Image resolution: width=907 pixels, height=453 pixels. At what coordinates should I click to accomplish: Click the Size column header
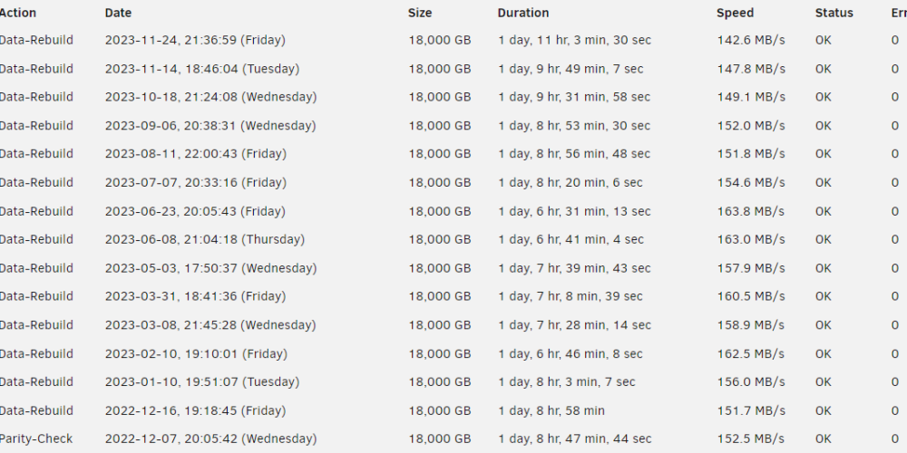[420, 13]
